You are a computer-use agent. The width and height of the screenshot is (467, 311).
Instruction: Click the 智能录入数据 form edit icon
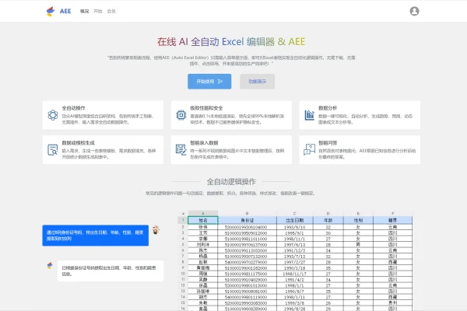181,150
